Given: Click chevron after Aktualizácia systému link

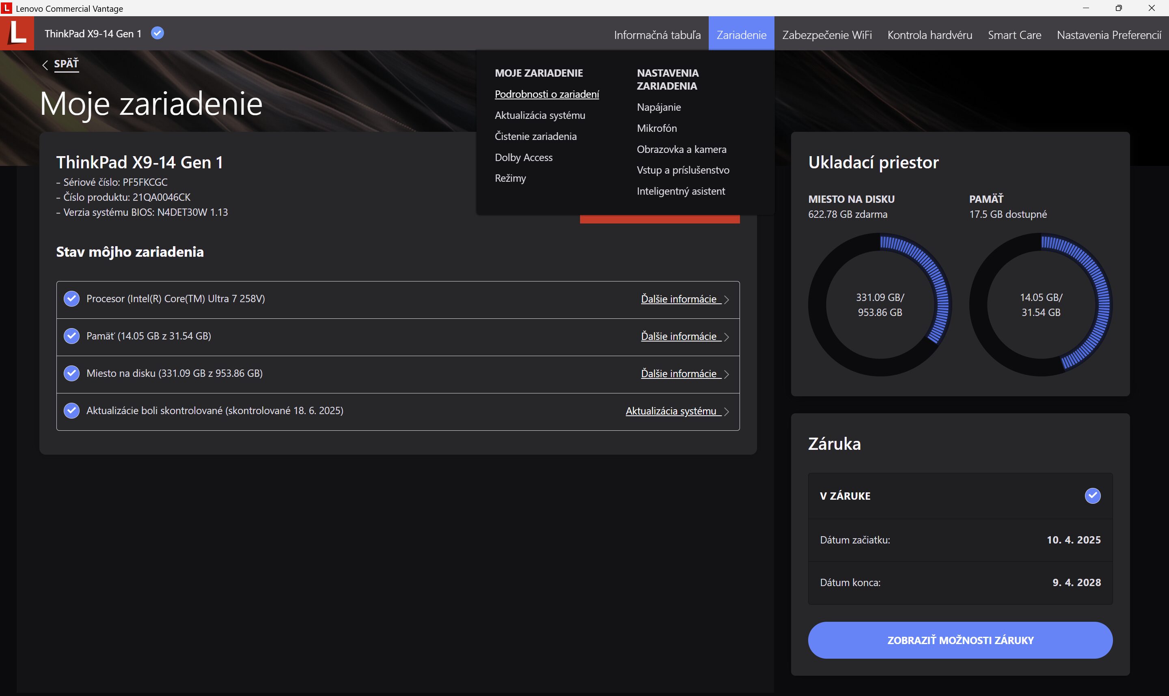Looking at the screenshot, I should 726,411.
